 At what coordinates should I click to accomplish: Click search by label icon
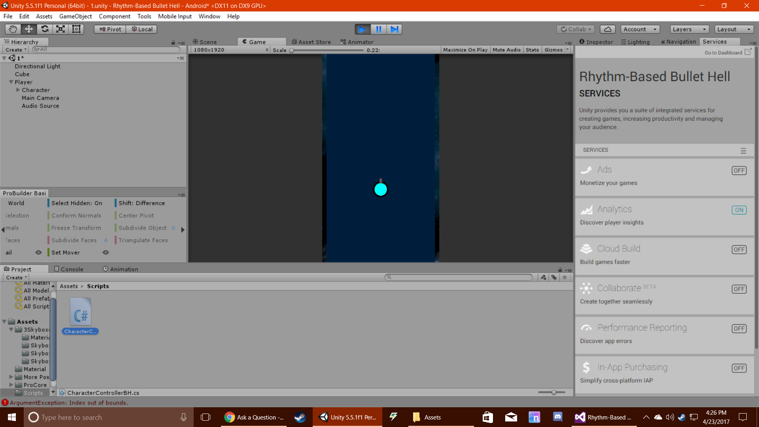(554, 277)
